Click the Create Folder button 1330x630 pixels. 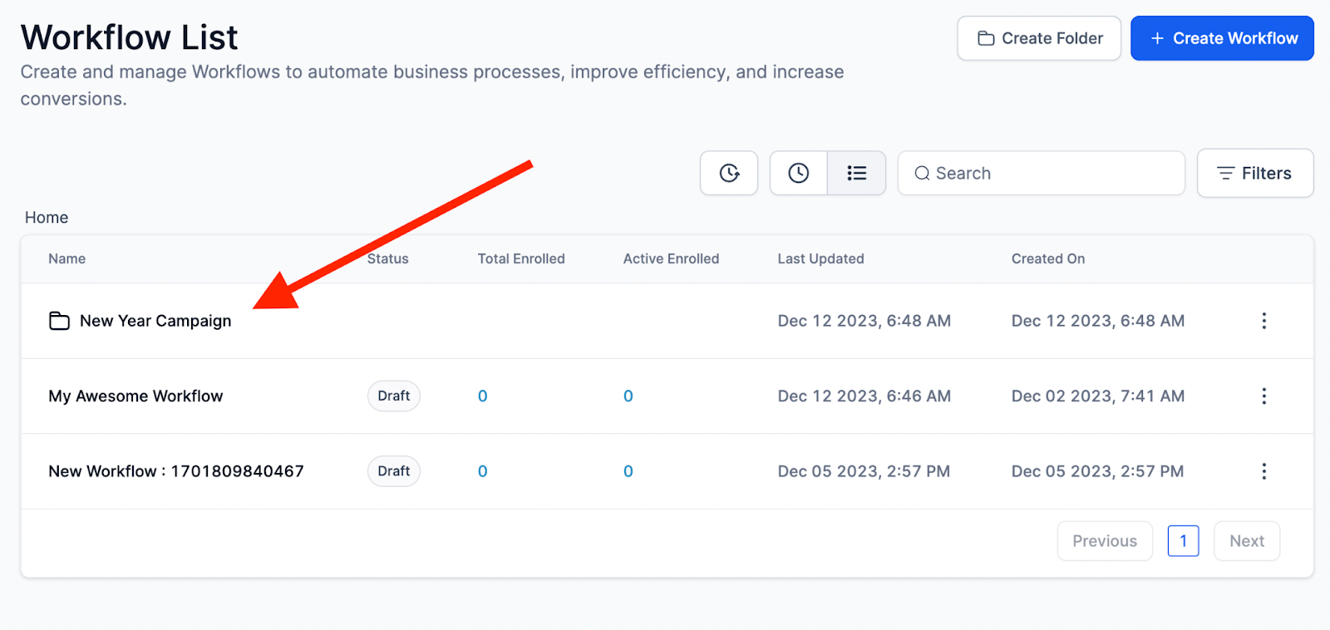1039,38
